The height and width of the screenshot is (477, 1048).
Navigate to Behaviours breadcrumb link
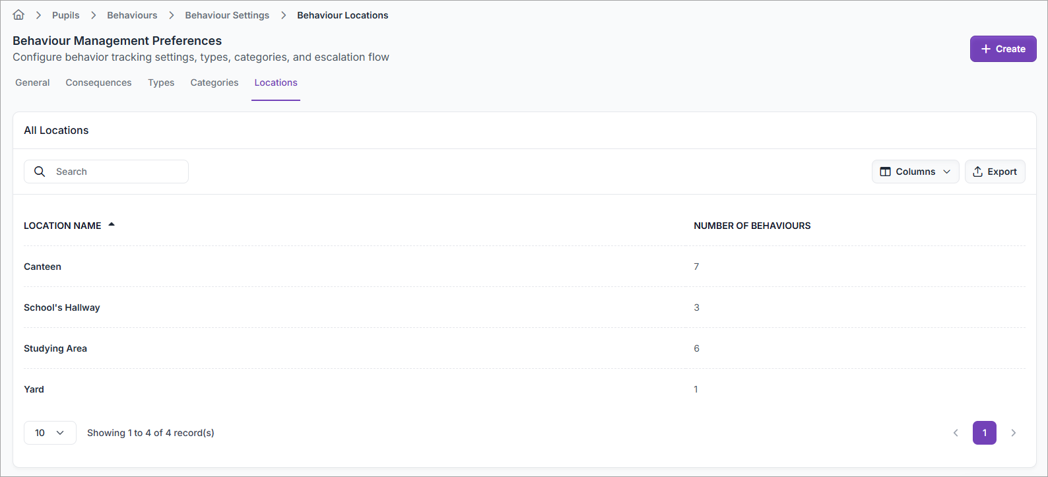click(132, 15)
